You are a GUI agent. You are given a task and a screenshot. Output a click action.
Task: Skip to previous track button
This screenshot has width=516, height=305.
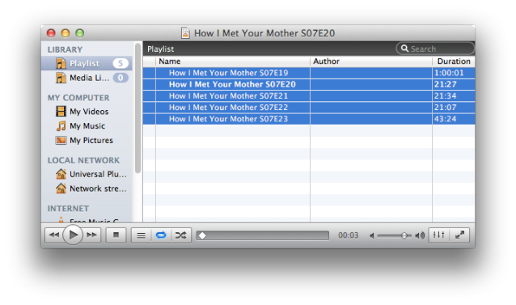[53, 235]
